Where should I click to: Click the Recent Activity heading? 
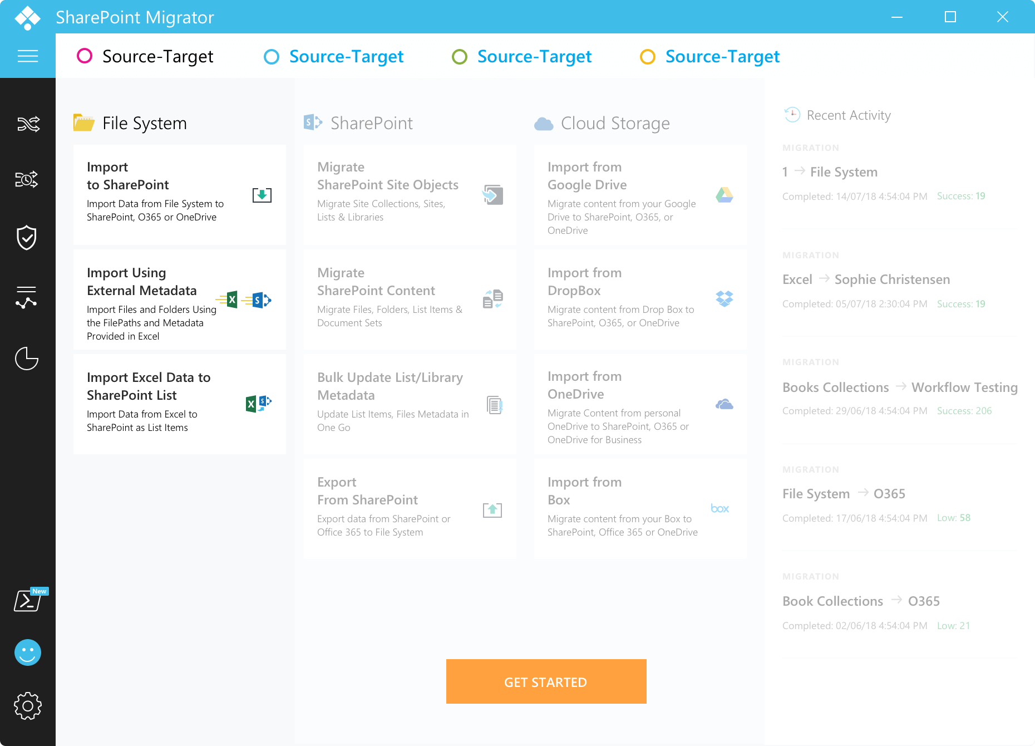coord(849,115)
